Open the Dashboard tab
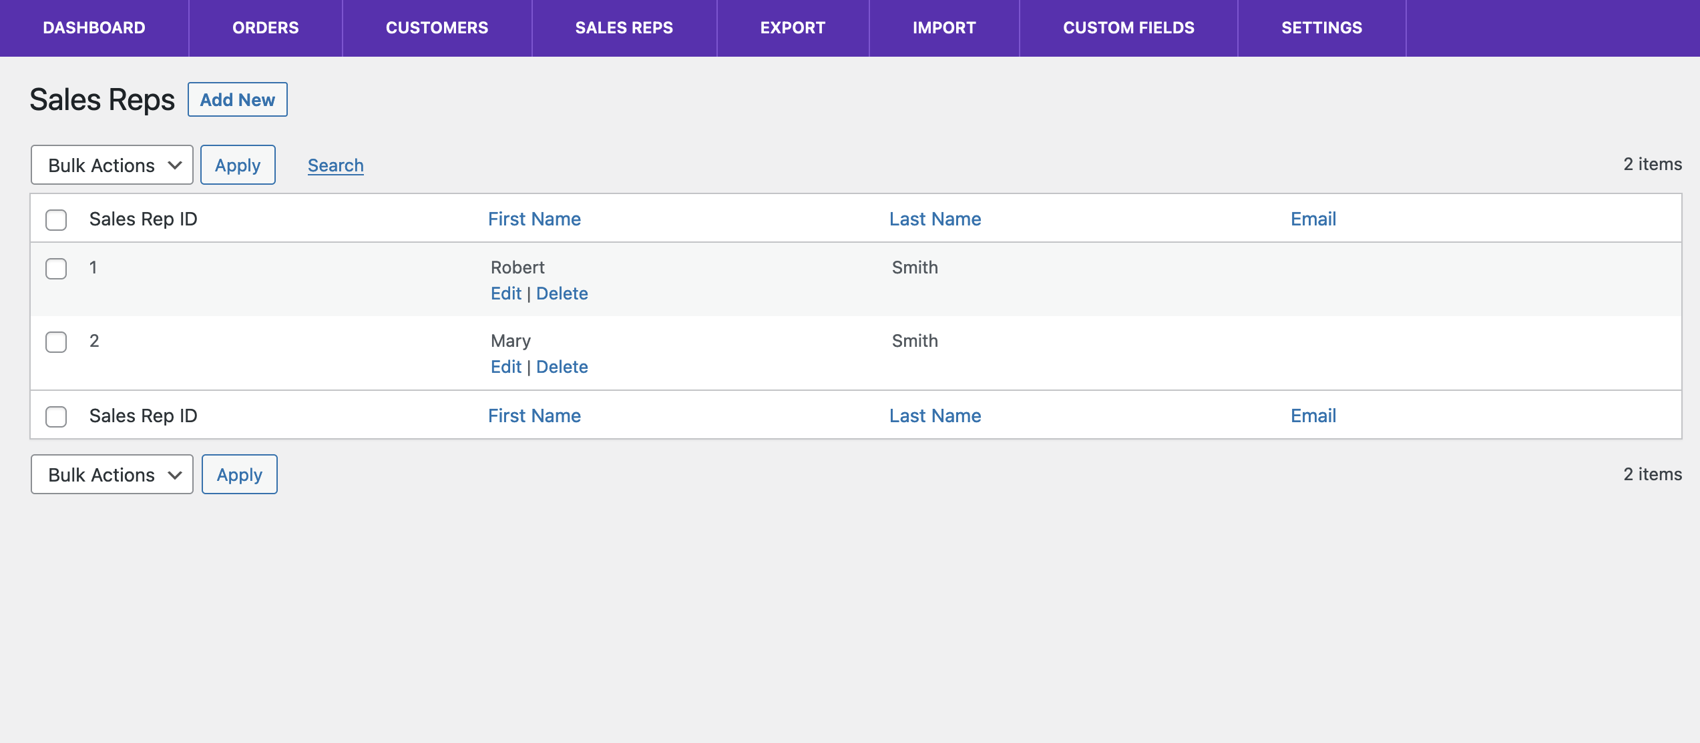The image size is (1700, 743). [x=94, y=28]
